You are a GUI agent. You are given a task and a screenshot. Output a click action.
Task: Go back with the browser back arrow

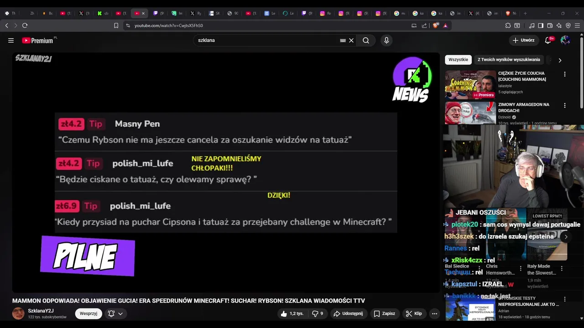pos(7,26)
